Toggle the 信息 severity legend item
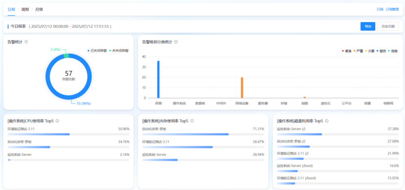405x190 pixels. (x=393, y=51)
